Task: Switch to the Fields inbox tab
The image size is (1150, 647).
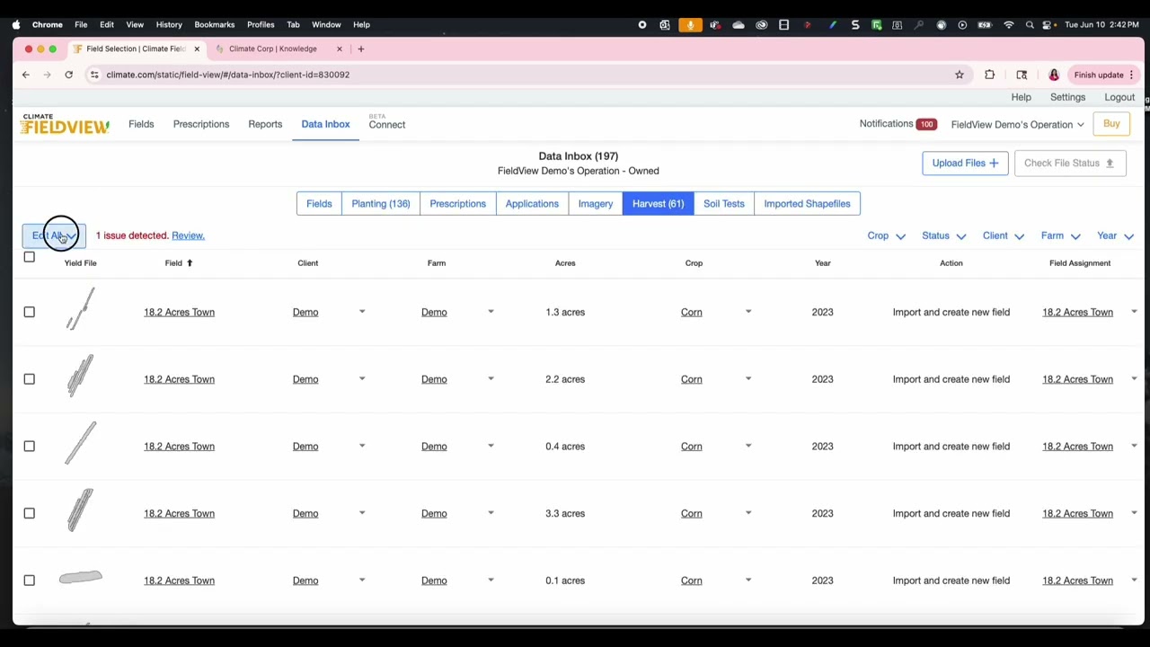Action: (x=319, y=204)
